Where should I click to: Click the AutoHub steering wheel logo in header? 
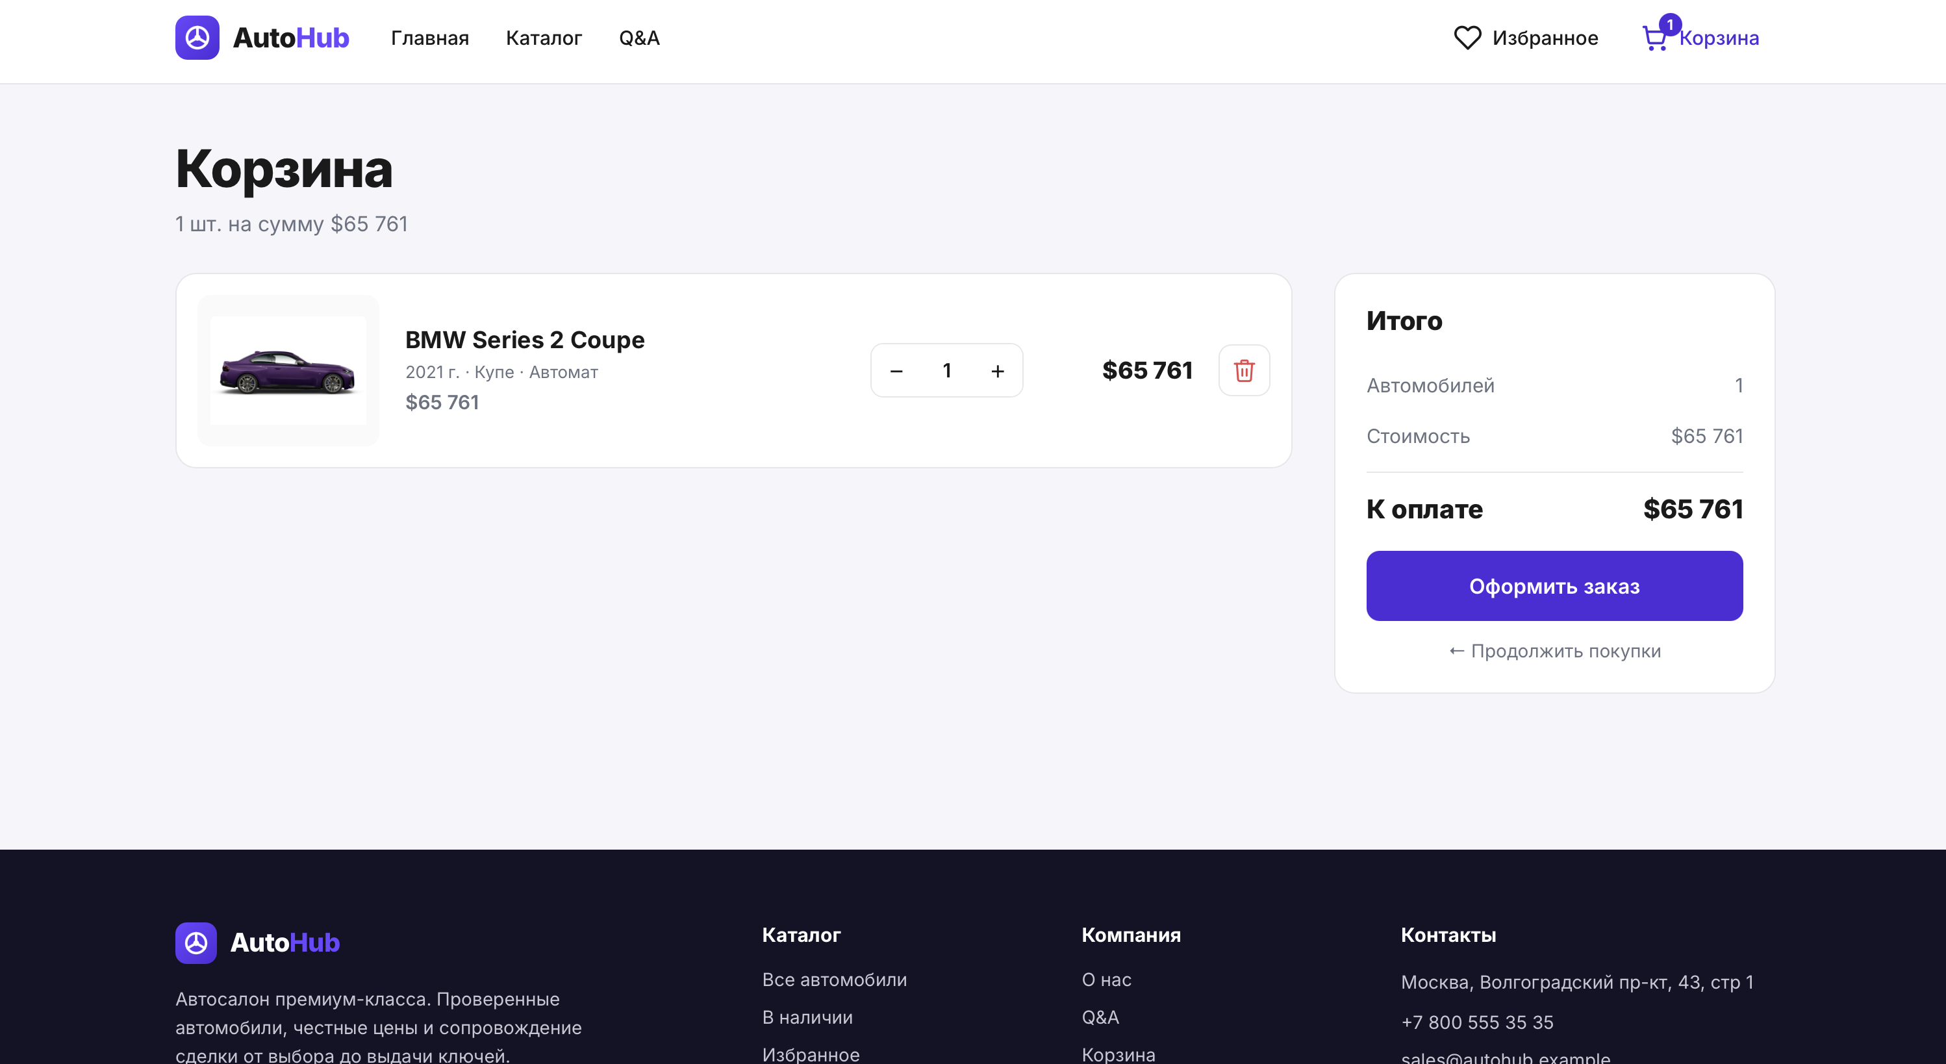click(x=197, y=38)
